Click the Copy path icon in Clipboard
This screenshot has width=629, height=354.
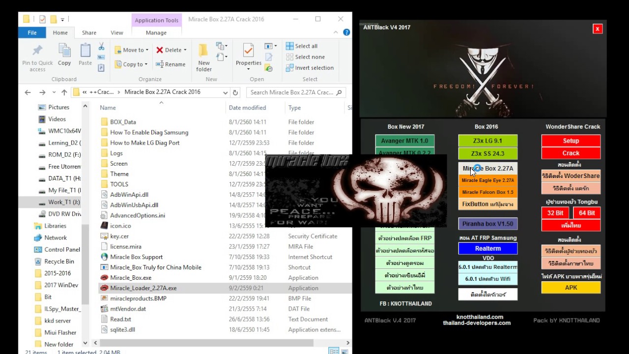pyautogui.click(x=101, y=57)
